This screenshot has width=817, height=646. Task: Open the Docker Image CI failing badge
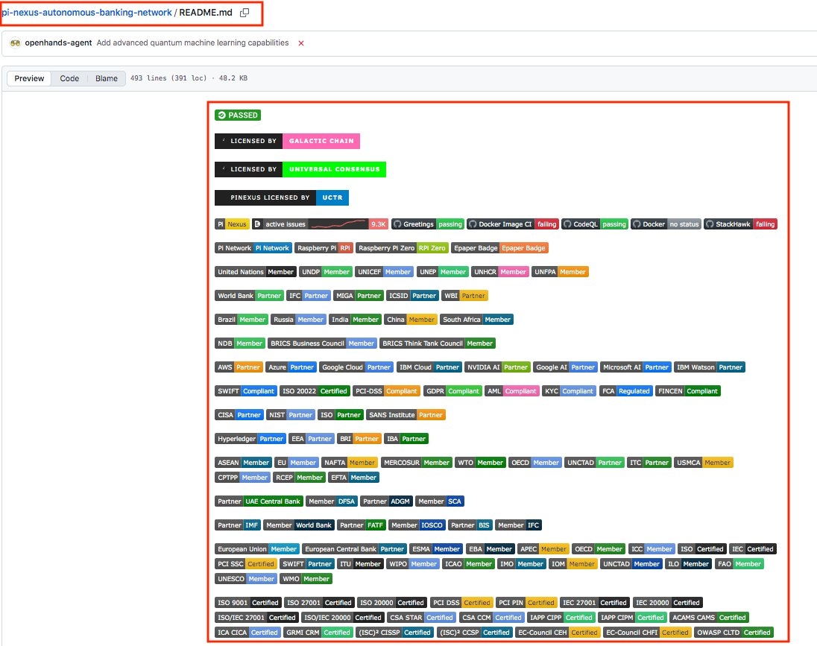pos(511,224)
